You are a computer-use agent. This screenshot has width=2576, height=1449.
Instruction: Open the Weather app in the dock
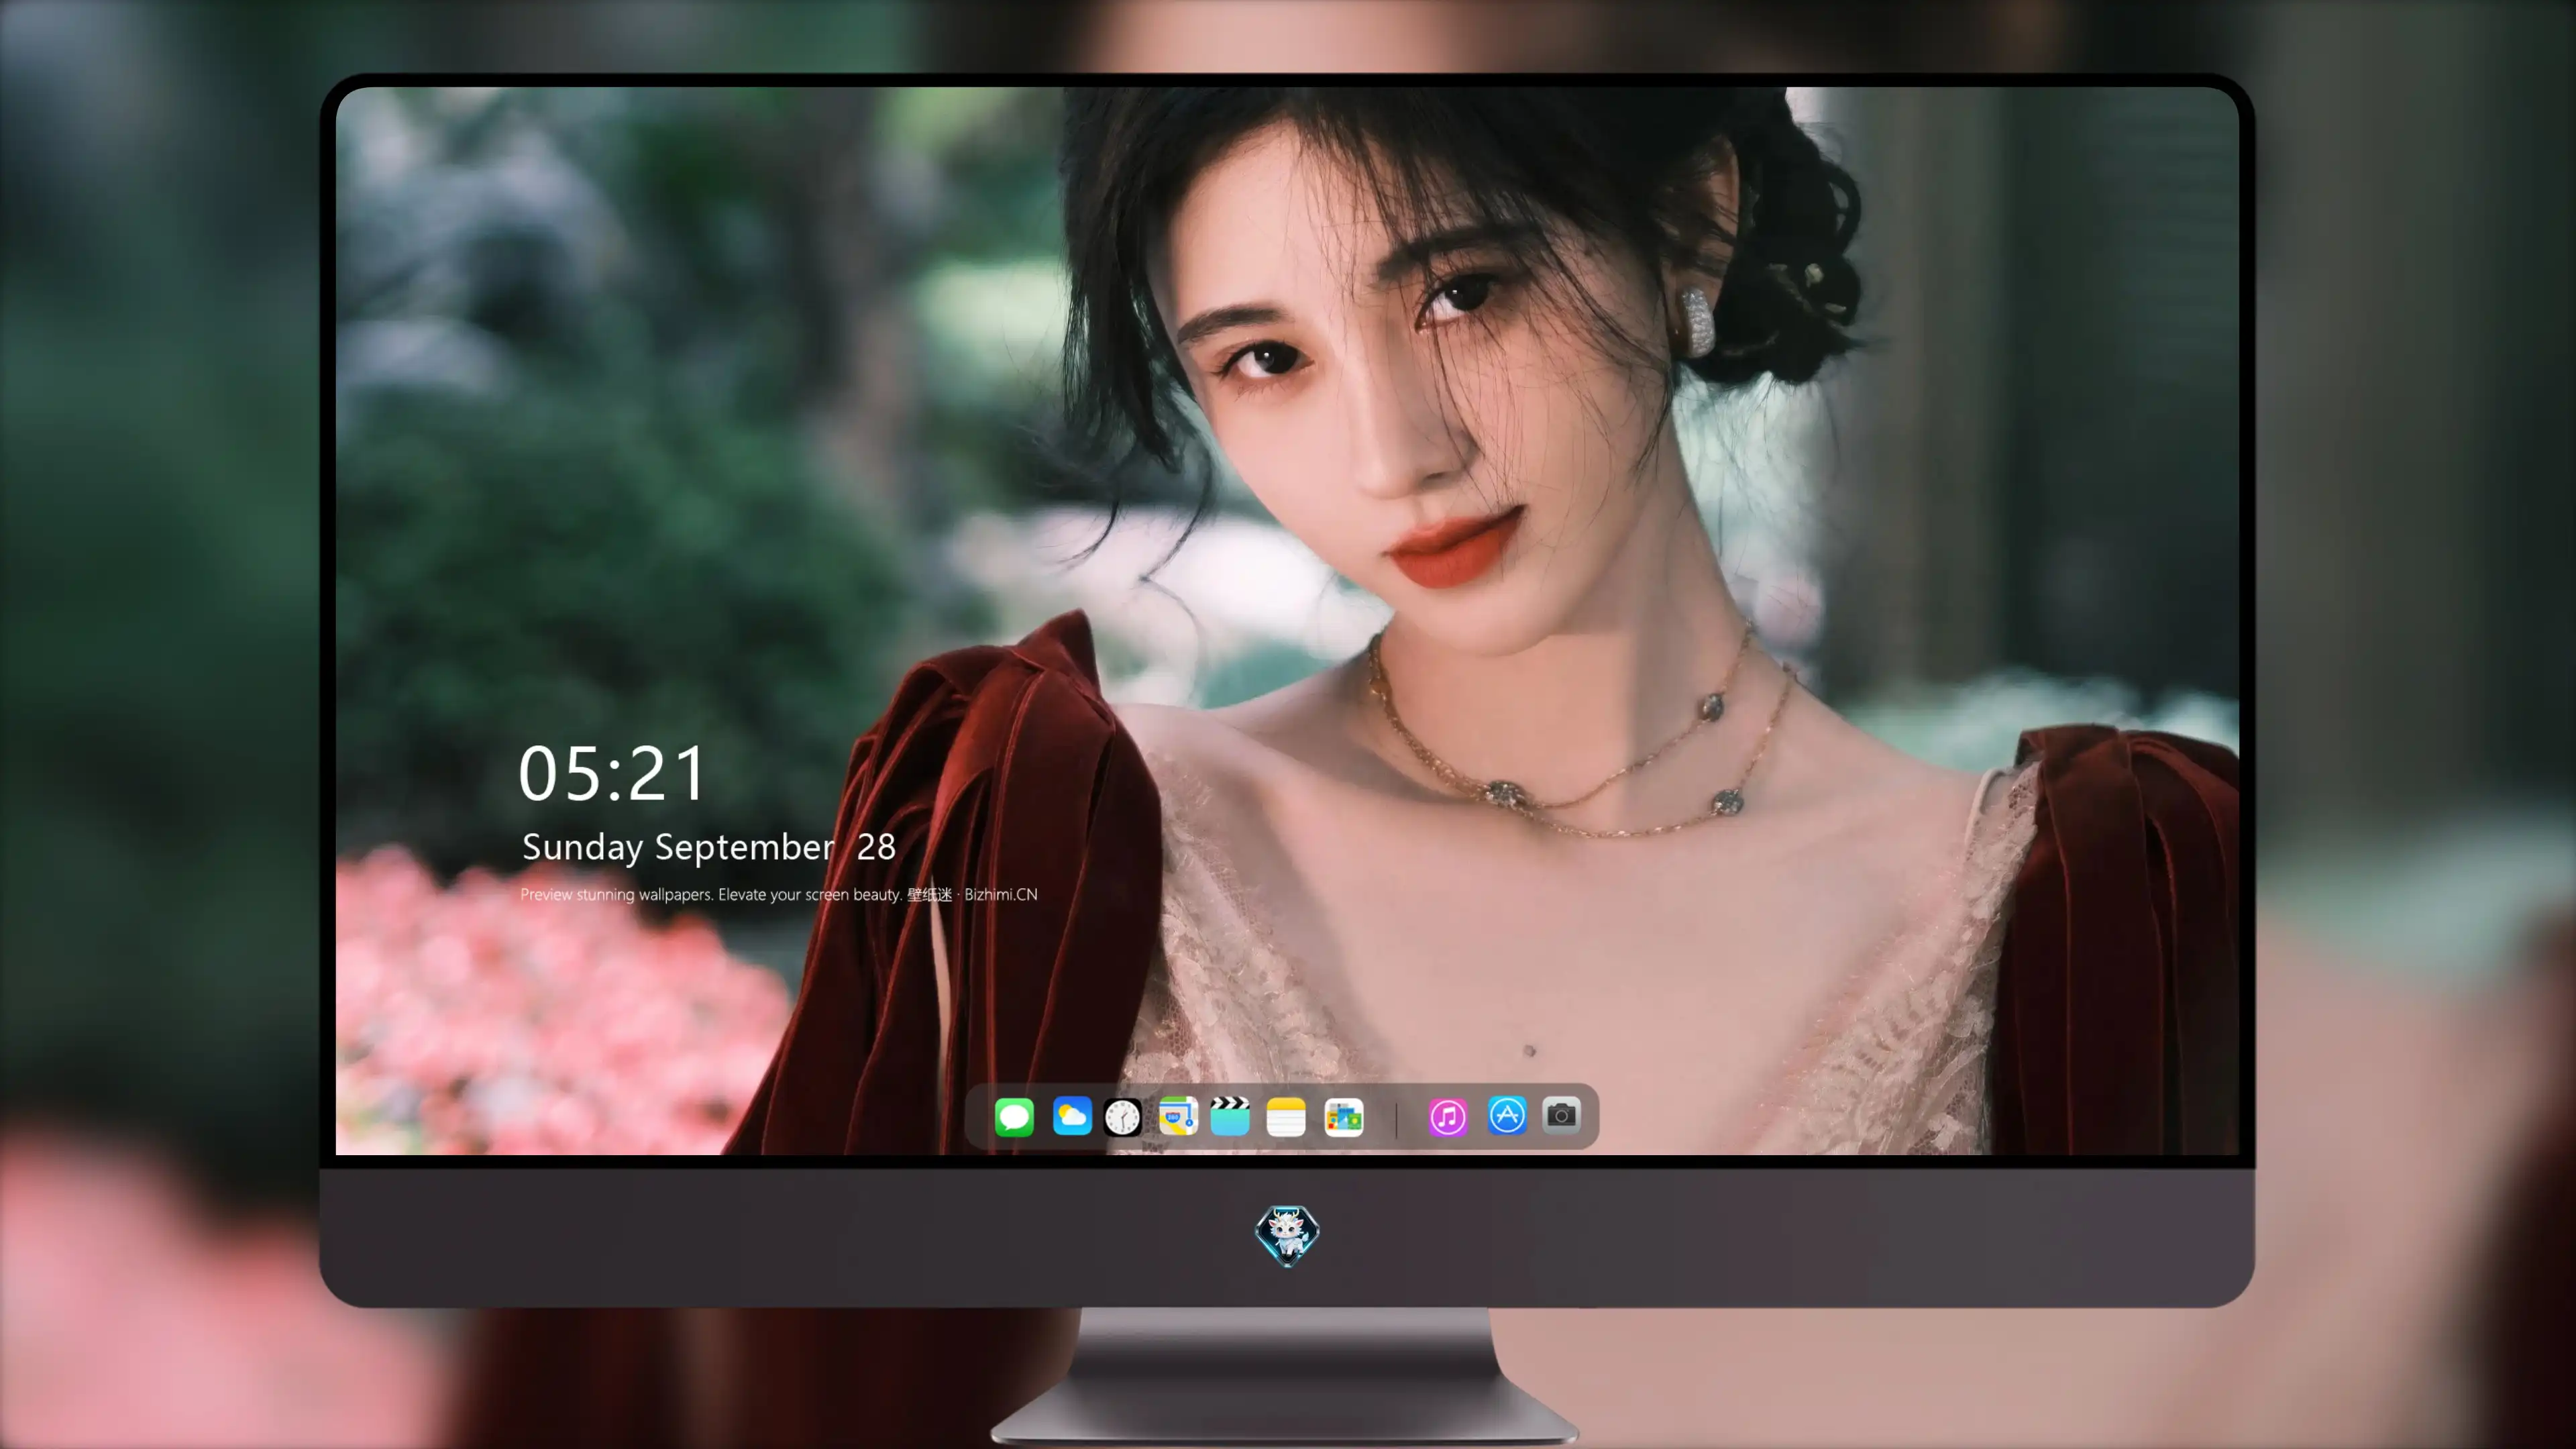[1072, 1116]
